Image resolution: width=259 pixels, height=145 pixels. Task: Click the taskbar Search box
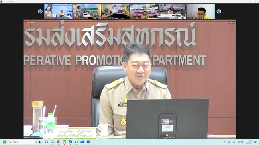click(x=23, y=142)
